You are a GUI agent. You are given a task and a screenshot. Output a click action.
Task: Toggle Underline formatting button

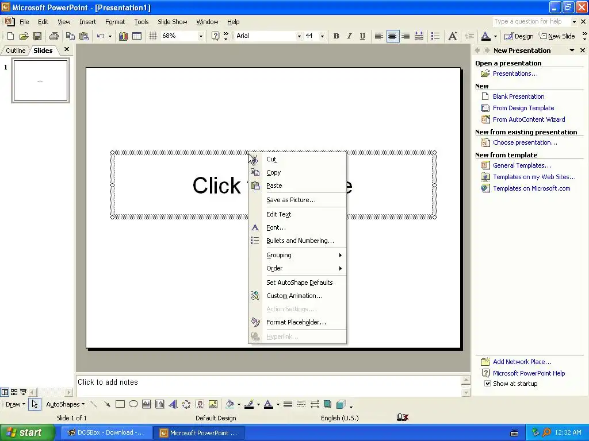point(362,36)
